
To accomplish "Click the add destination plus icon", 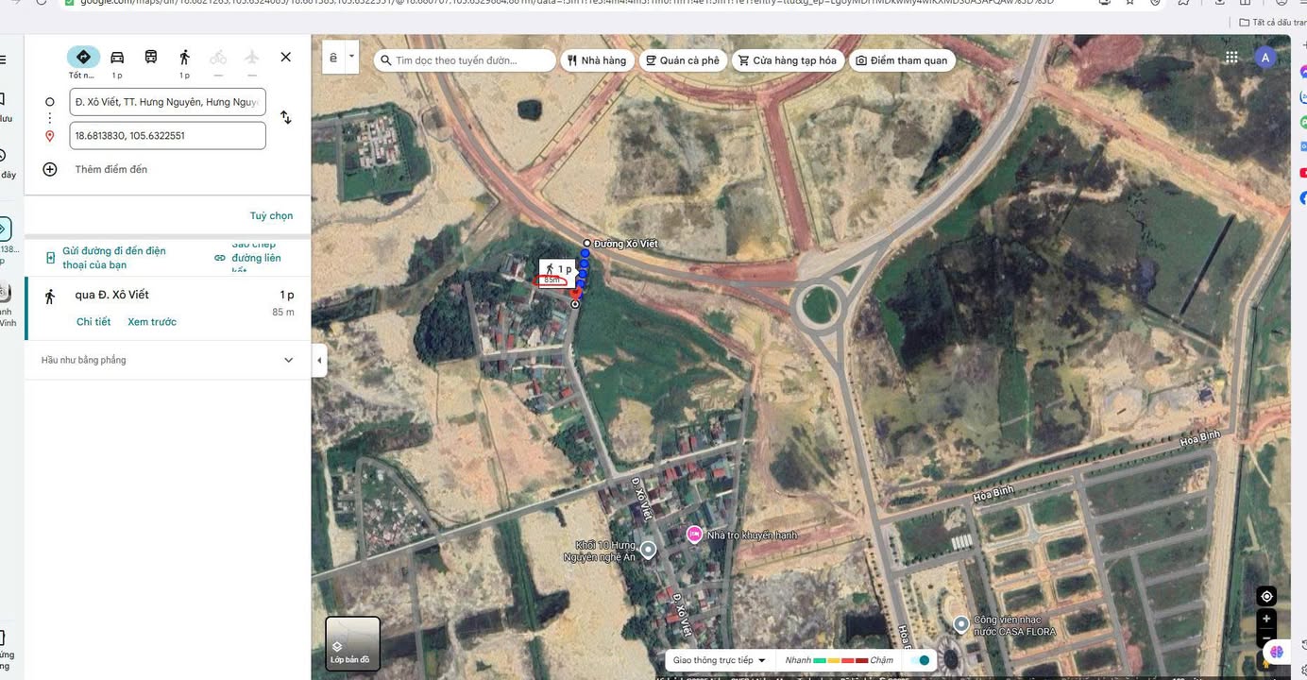I will coord(50,169).
